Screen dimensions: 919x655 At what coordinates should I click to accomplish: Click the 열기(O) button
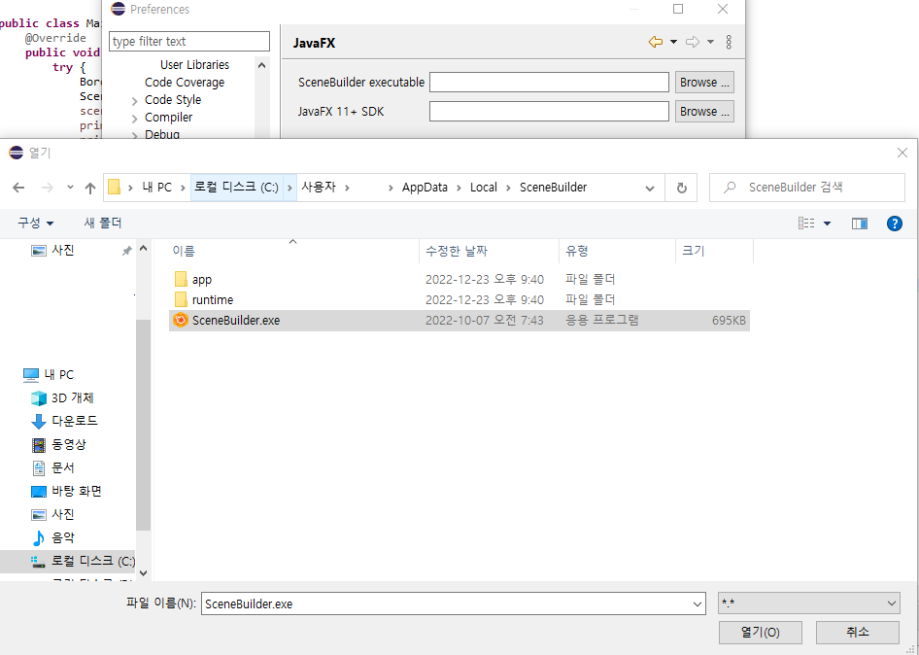click(761, 632)
